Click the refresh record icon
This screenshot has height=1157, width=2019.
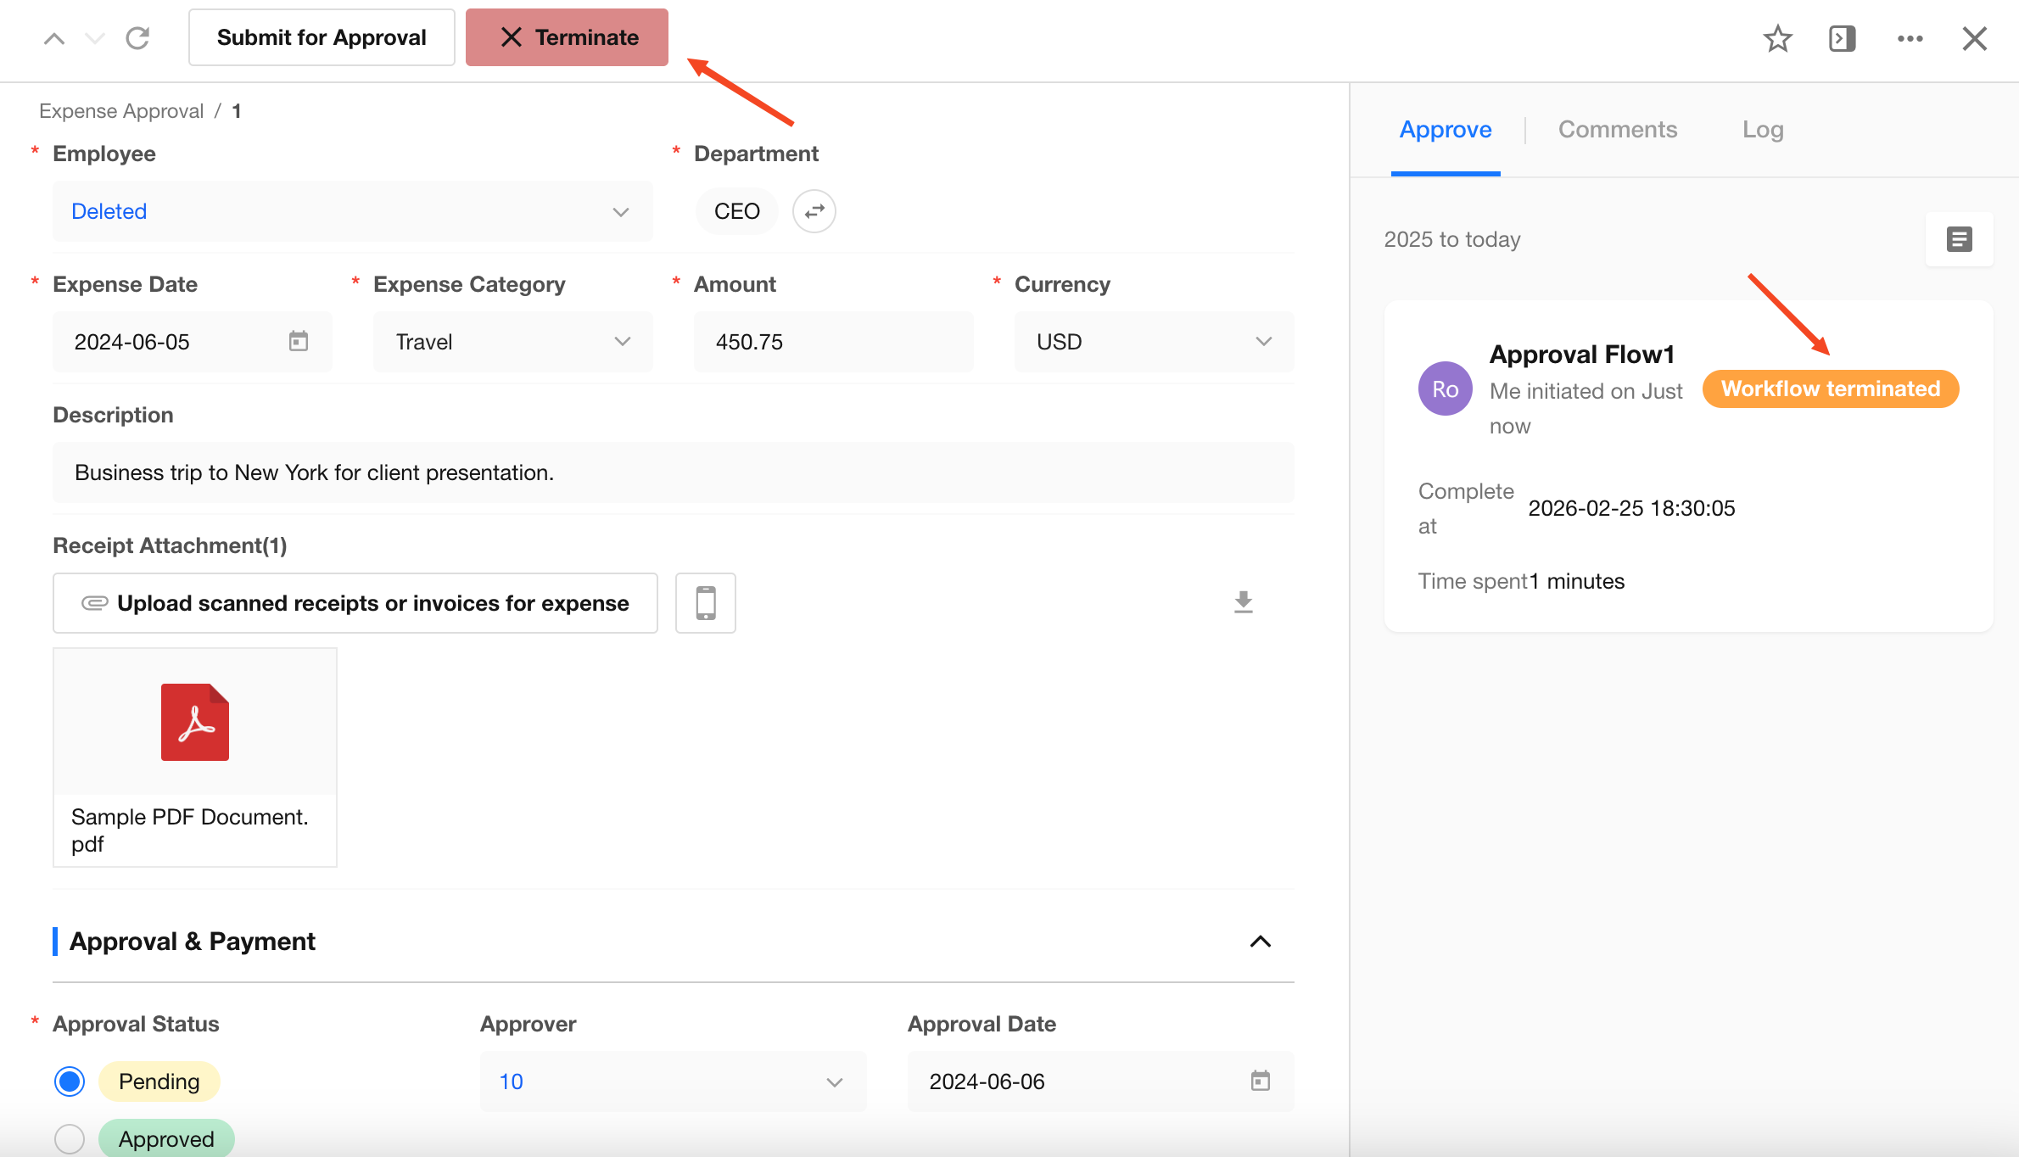[137, 38]
